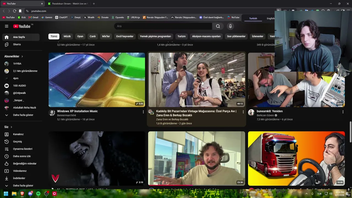Screen dimensions: 352x198
Task: Open options menu for Windows XP Installation Music
Action: (x=143, y=112)
